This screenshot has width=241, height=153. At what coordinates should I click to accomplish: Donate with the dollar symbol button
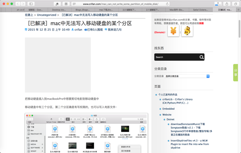point(187,31)
